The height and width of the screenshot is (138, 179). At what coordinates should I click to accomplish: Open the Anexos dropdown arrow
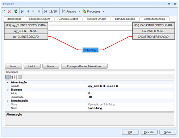79,11
